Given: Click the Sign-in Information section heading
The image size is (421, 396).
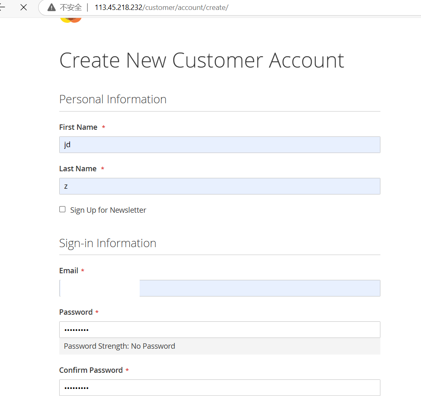Looking at the screenshot, I should tap(108, 243).
